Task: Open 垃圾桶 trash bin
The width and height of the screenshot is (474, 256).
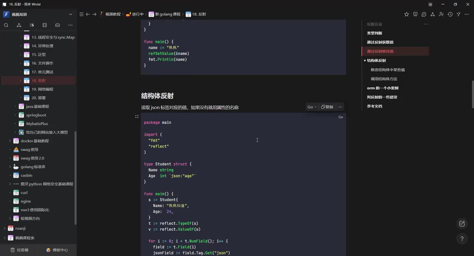Action: [x=19, y=250]
